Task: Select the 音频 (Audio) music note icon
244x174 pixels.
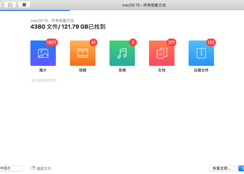Action: coord(122,53)
